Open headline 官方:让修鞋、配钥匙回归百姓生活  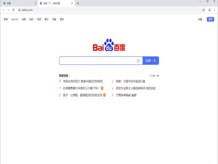[82, 95]
